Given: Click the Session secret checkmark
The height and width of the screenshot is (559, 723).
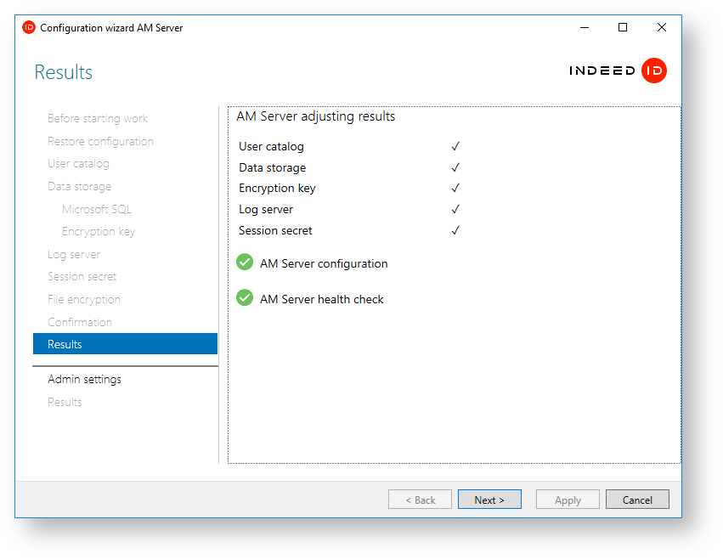Looking at the screenshot, I should pyautogui.click(x=455, y=230).
